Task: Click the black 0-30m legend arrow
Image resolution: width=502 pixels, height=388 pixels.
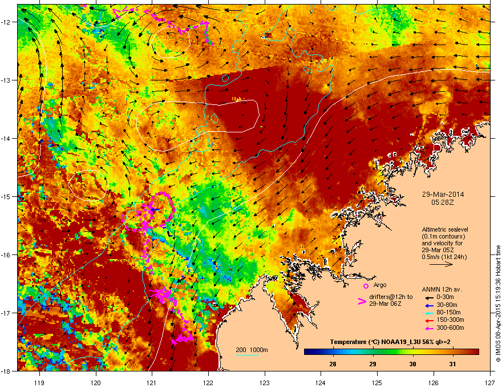Action: pos(430,298)
